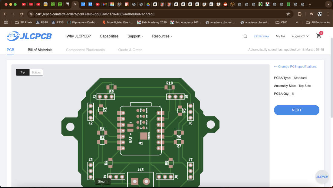This screenshot has width=333, height=188.
Task: Open the tab search dropdown arrow
Action: point(328,4)
